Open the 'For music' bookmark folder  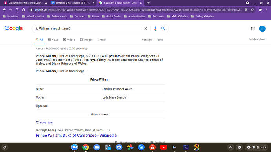tap(156, 16)
